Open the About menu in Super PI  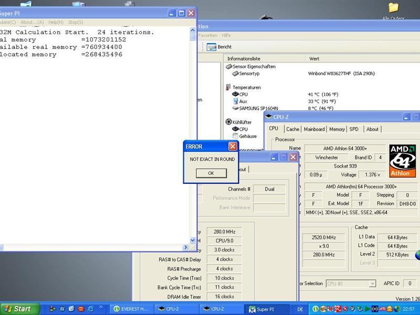32,22
